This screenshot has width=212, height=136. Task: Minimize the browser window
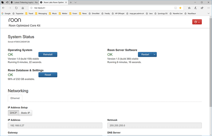[195, 2]
